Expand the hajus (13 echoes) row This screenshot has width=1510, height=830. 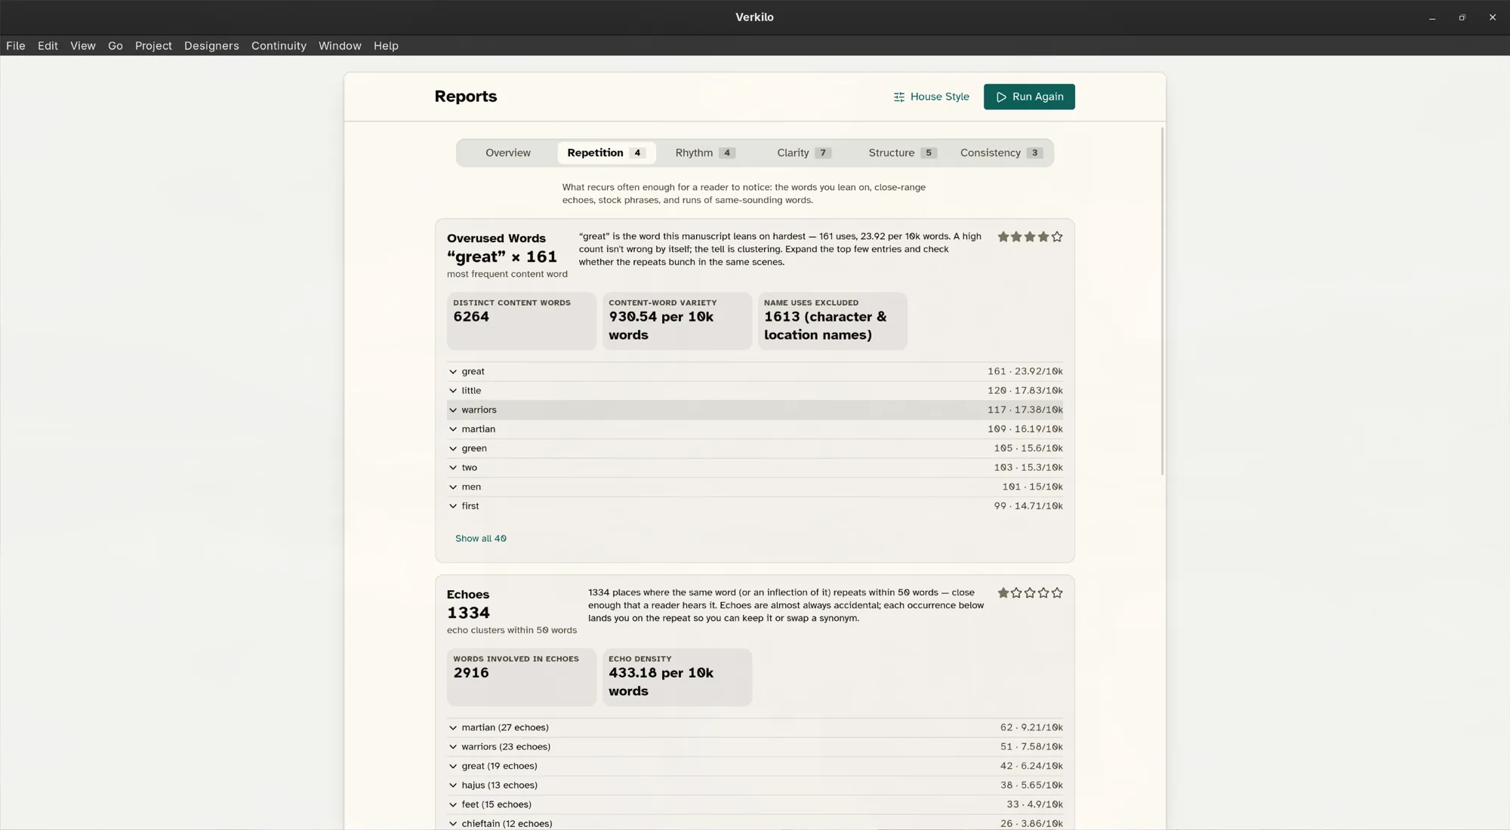click(755, 785)
